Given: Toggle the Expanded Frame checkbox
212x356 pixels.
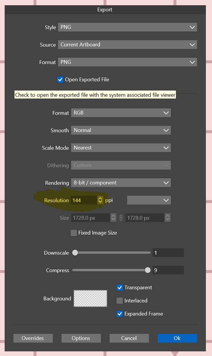Looking at the screenshot, I should [120, 314].
